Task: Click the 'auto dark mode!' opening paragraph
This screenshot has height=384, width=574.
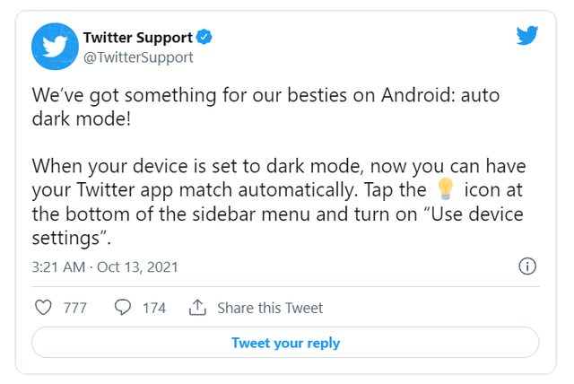Action: [x=265, y=107]
